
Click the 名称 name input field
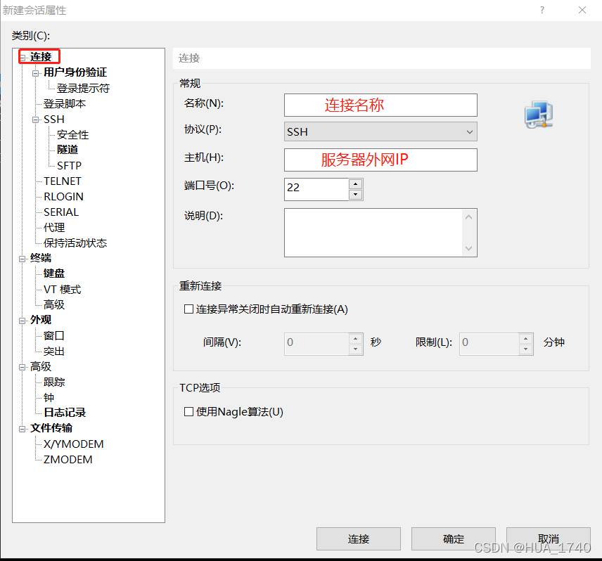coord(380,105)
